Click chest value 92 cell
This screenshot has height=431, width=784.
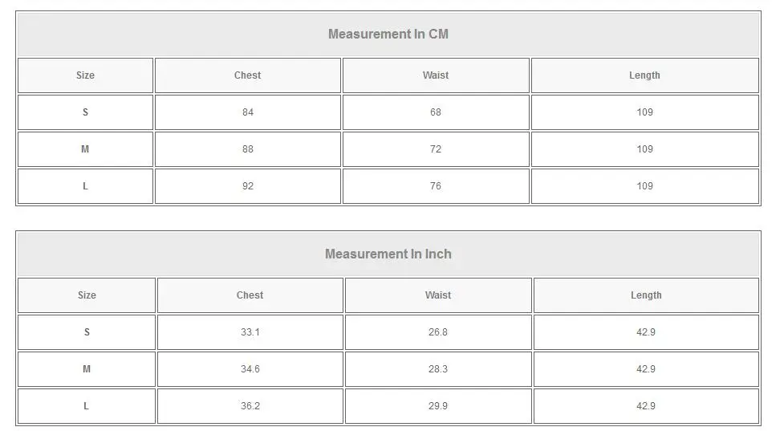click(247, 186)
